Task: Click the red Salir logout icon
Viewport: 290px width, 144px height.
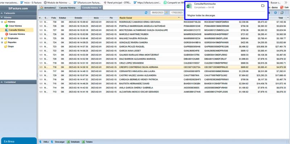Action: tap(282, 8)
